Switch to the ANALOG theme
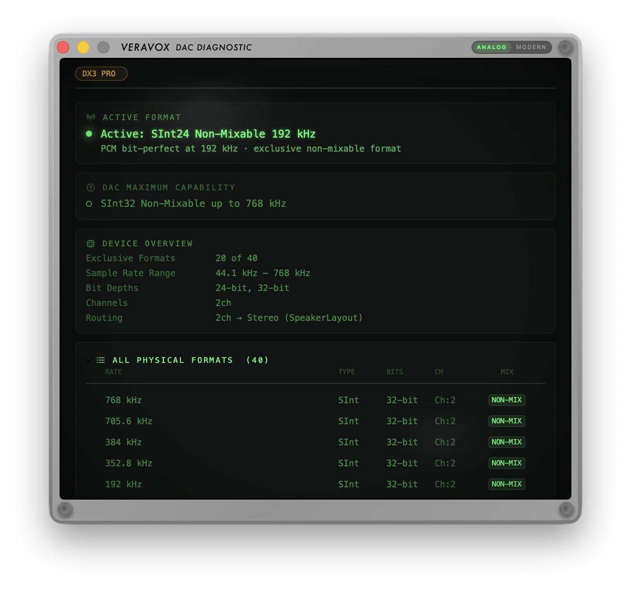 pyautogui.click(x=492, y=47)
